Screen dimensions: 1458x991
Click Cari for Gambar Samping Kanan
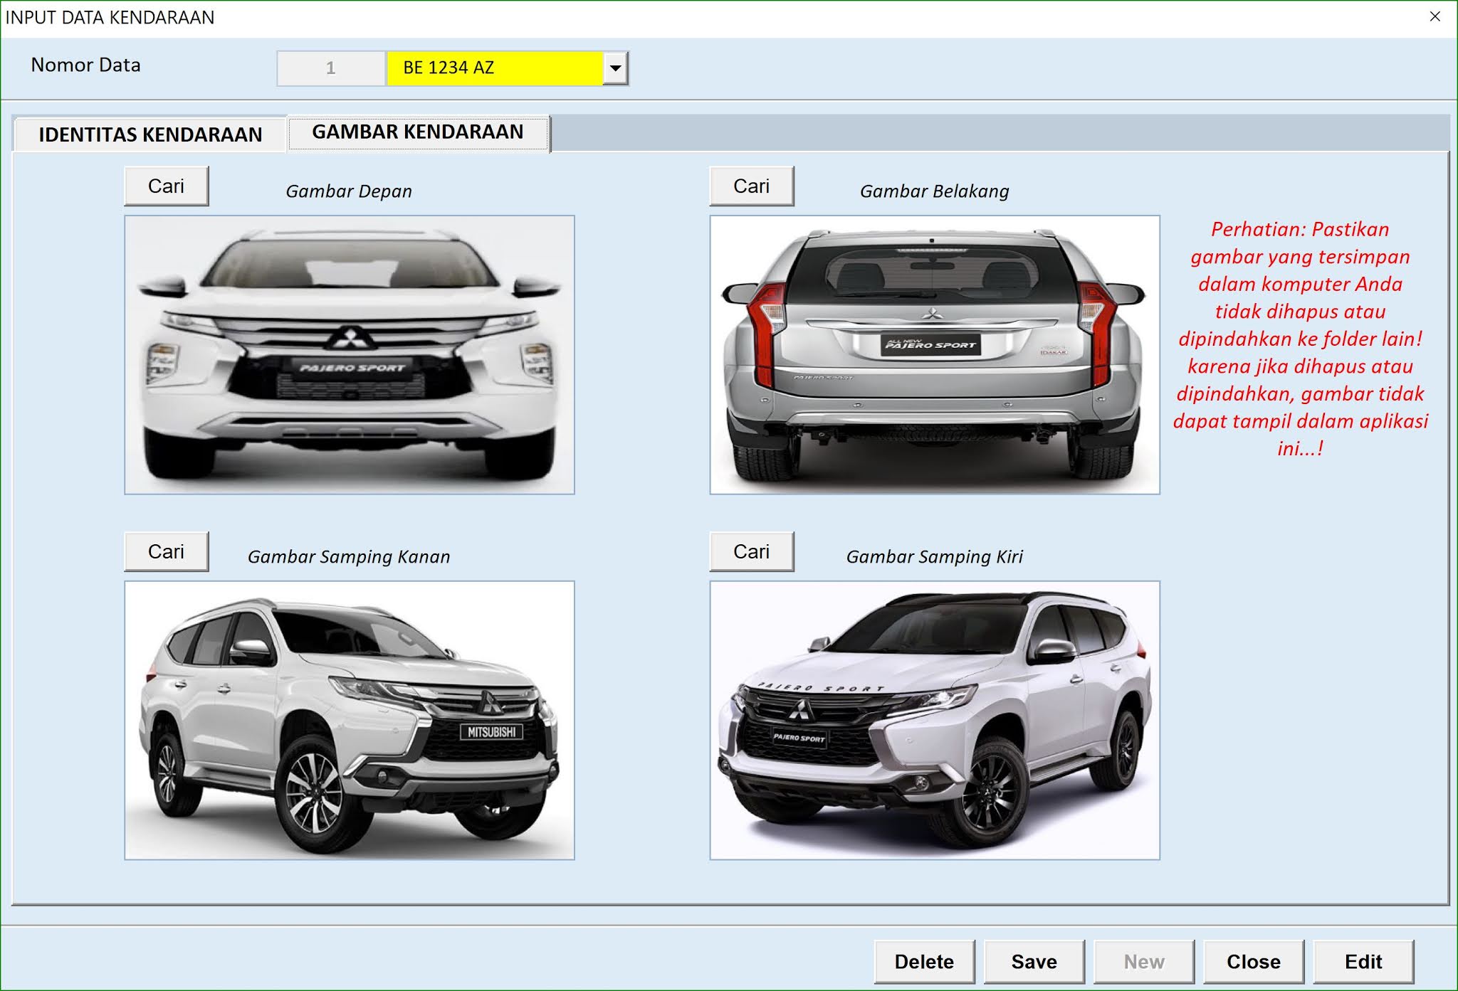(x=166, y=551)
